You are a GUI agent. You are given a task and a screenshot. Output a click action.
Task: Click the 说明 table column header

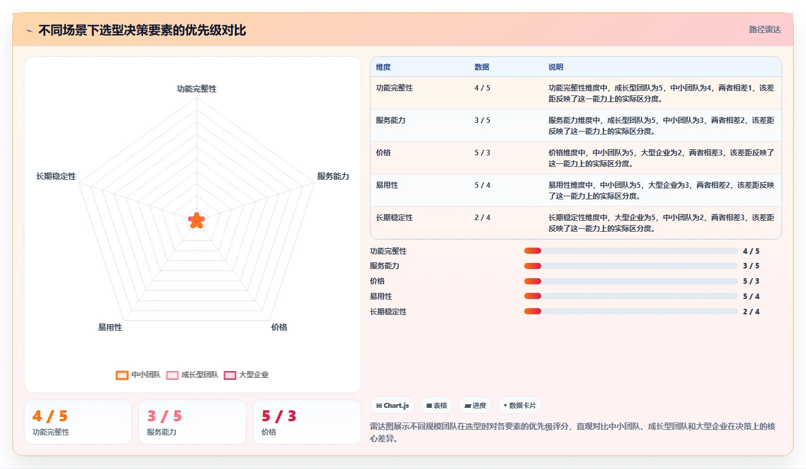556,67
